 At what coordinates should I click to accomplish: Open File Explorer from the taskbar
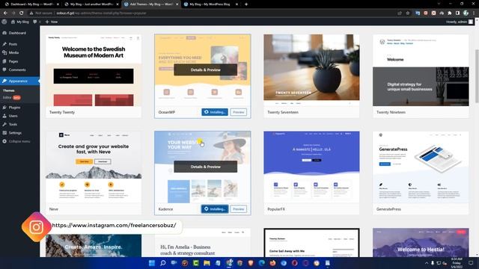coord(207,263)
